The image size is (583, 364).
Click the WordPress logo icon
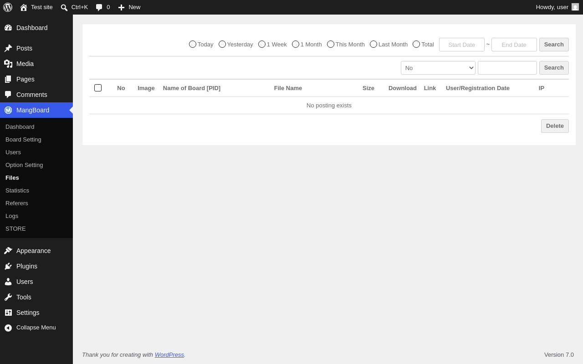(8, 7)
